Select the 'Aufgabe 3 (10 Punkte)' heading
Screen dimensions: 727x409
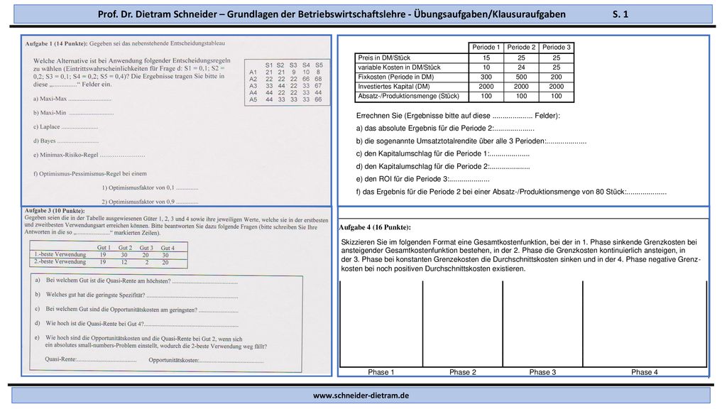(55, 210)
